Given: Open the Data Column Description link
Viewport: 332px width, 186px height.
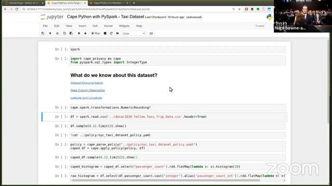Looking at the screenshot, I should coord(88,90).
